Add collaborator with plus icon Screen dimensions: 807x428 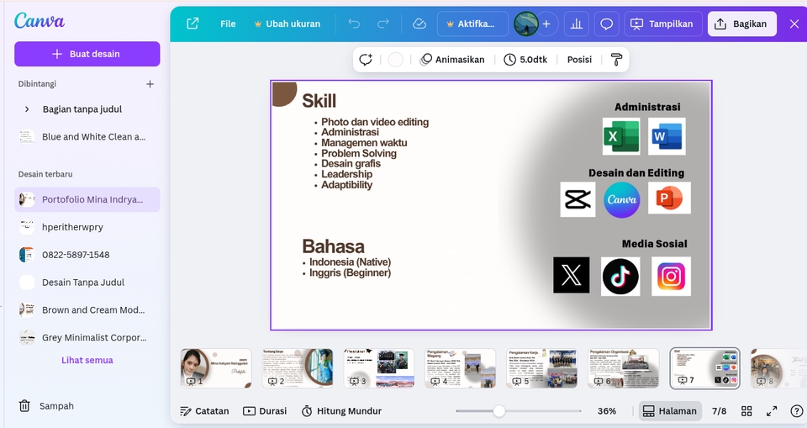click(x=546, y=24)
